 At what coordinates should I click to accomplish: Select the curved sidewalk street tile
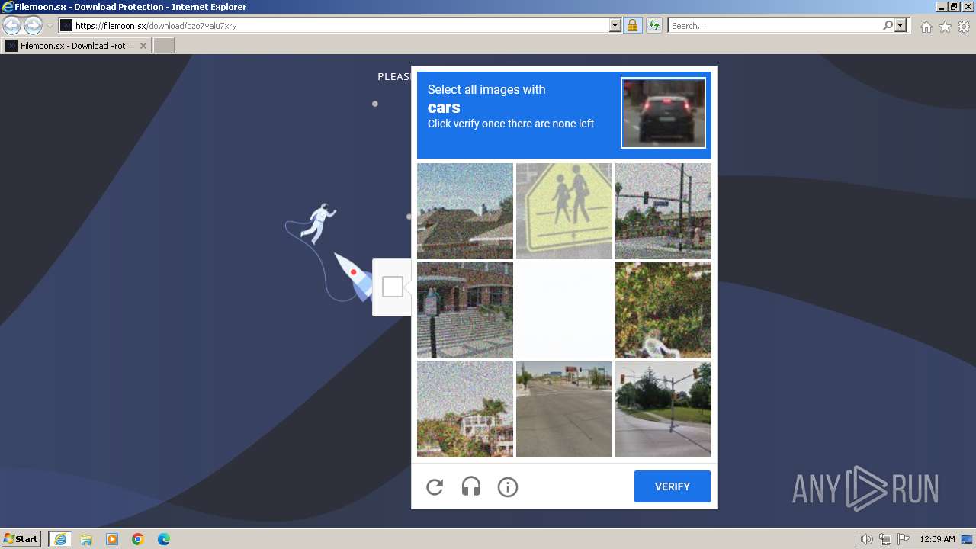[663, 409]
